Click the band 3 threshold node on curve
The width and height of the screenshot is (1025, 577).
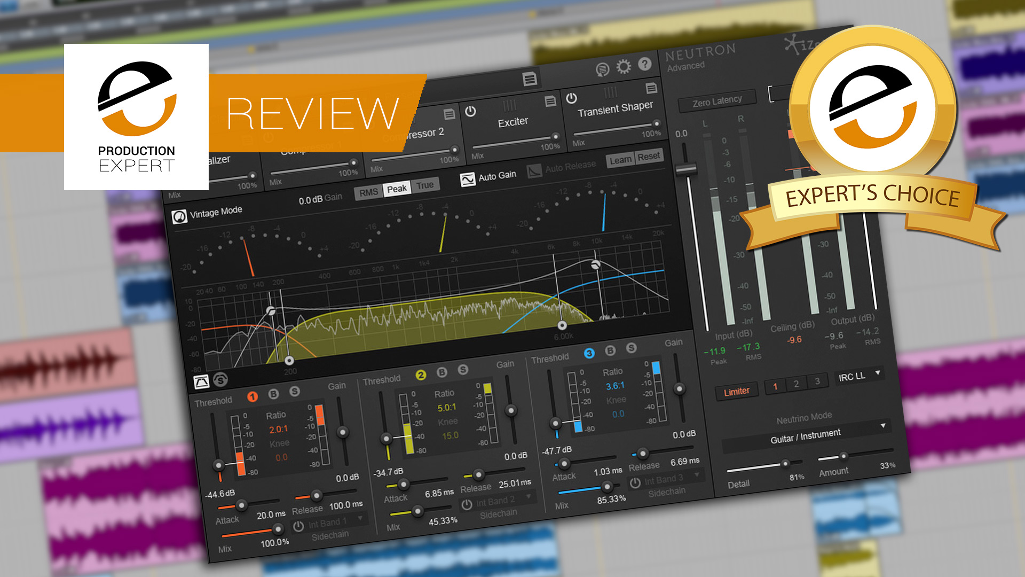point(596,264)
